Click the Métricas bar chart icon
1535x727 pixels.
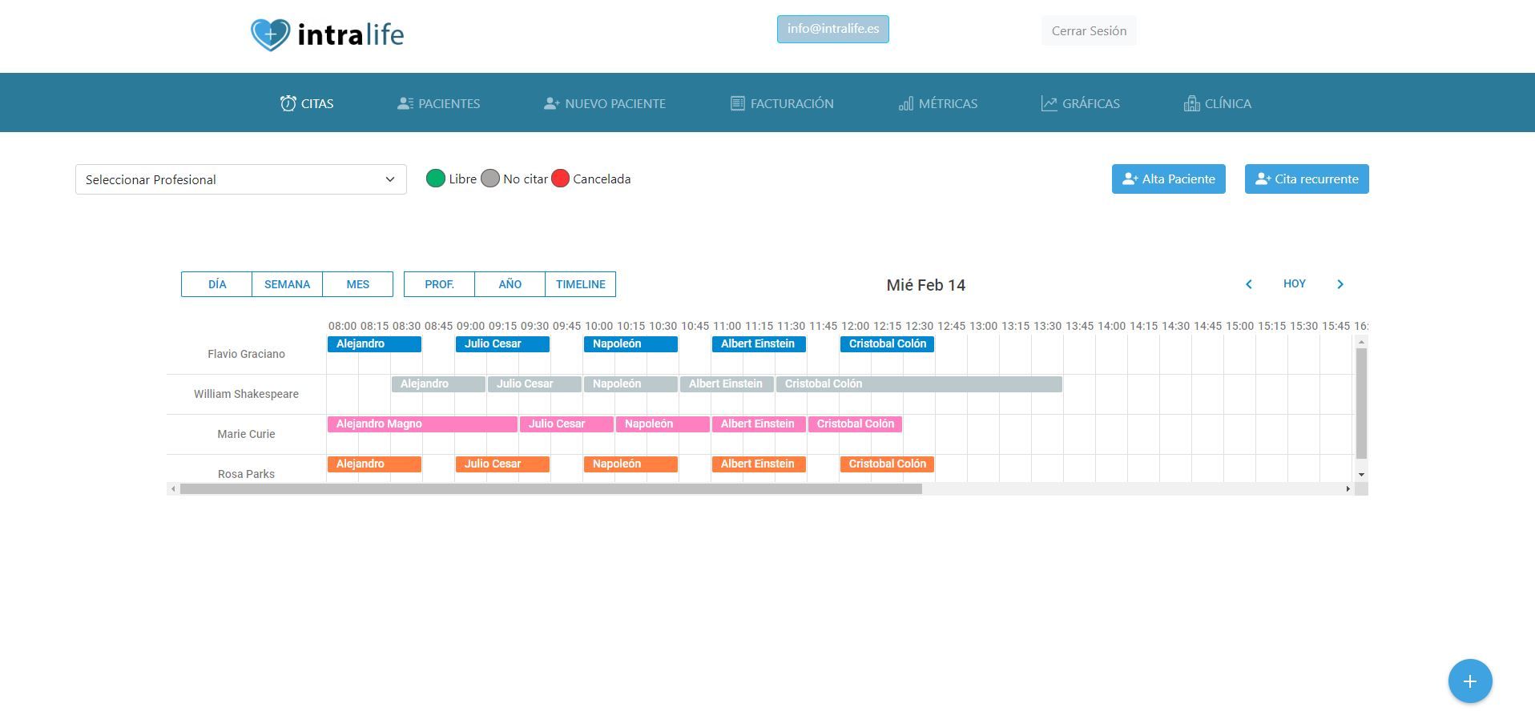point(906,103)
